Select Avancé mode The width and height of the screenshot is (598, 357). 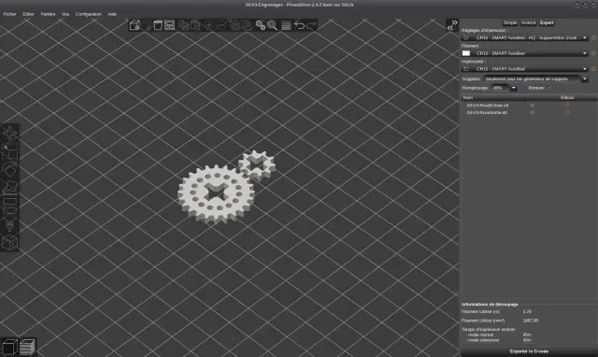[x=528, y=22]
